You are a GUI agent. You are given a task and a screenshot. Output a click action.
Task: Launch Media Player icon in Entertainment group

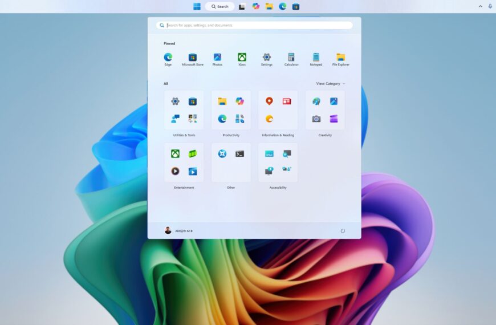coord(175,171)
